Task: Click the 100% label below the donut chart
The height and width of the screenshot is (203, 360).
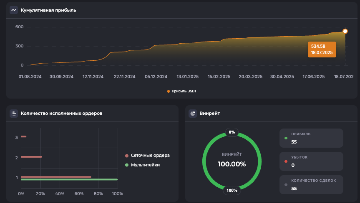Action: 232,191
